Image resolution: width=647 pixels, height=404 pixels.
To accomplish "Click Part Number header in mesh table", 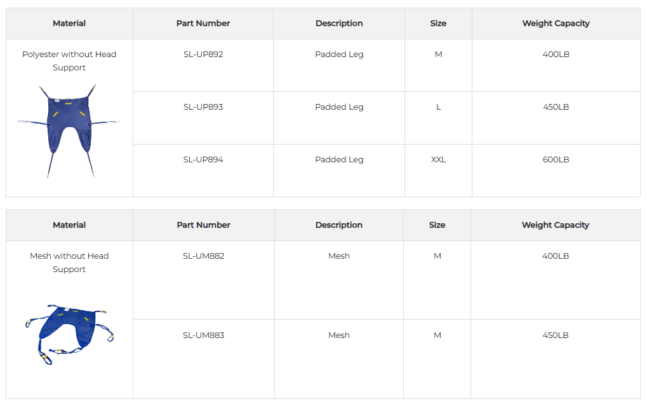I will (x=203, y=225).
